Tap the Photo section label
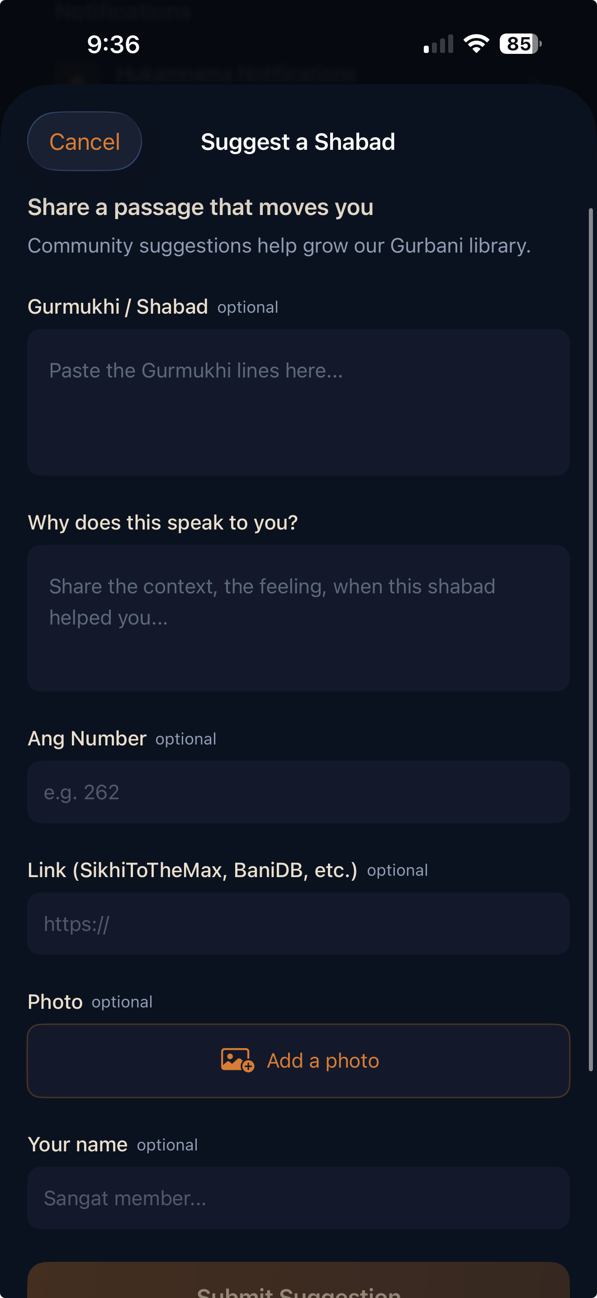 click(x=55, y=1001)
